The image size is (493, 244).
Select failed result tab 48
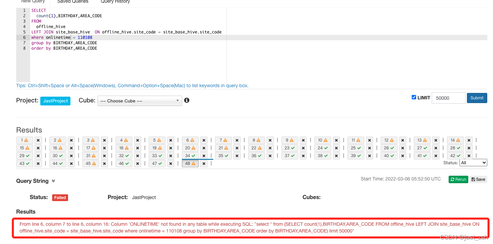point(190,164)
